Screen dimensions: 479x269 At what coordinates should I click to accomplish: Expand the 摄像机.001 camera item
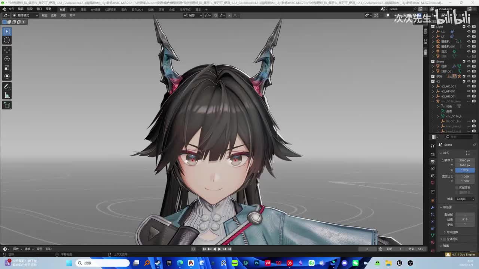point(433,46)
